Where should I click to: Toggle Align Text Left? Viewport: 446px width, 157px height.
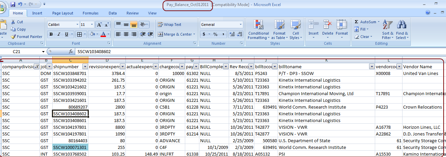[x=118, y=34]
